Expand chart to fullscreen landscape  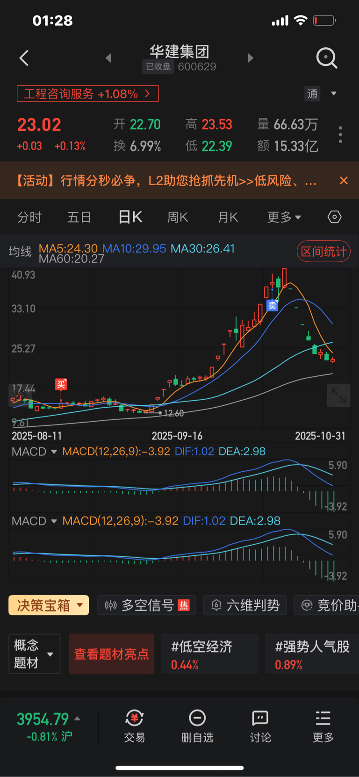338,396
